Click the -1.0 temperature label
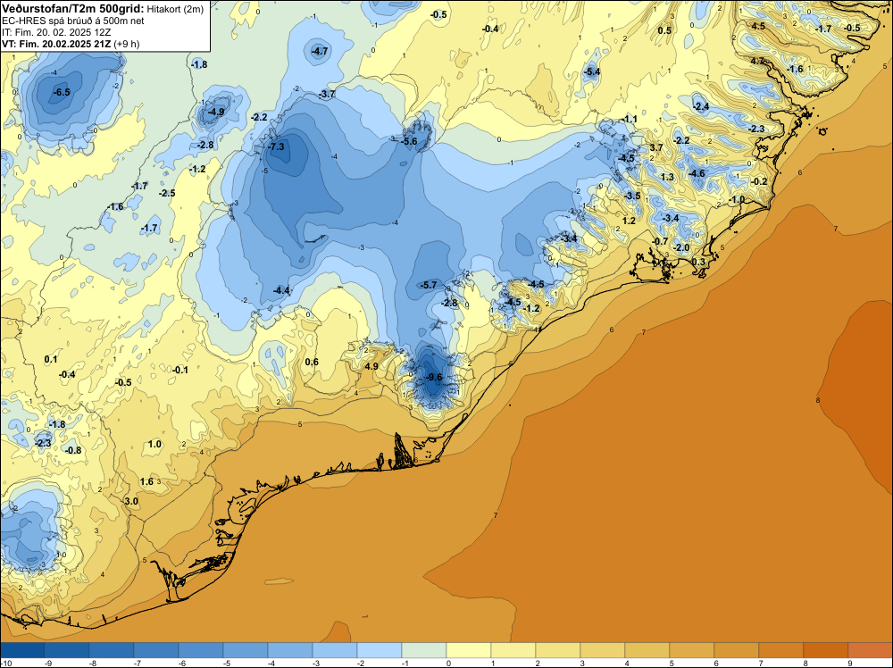 pos(737,199)
